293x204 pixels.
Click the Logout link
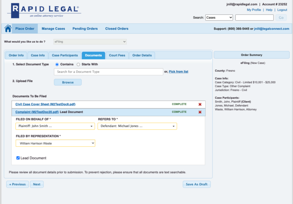click(x=282, y=10)
